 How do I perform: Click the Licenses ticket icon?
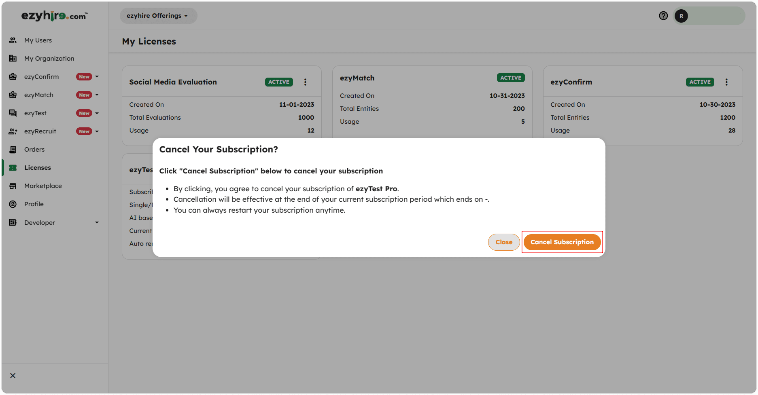click(13, 167)
